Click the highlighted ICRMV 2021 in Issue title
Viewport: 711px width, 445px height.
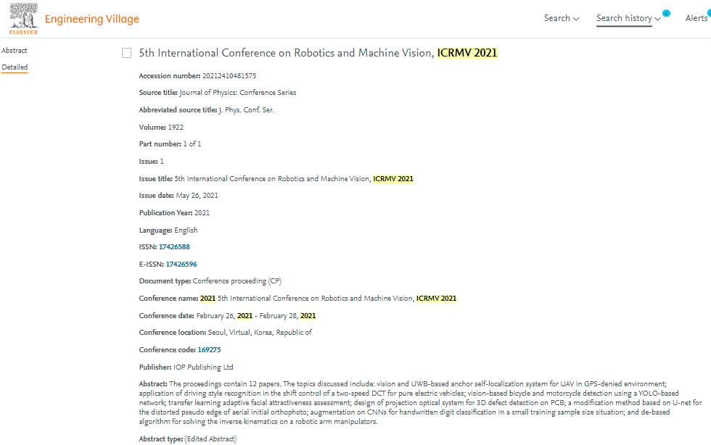[393, 178]
